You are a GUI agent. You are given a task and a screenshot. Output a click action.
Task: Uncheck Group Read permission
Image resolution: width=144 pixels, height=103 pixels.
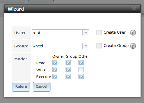point(68,63)
